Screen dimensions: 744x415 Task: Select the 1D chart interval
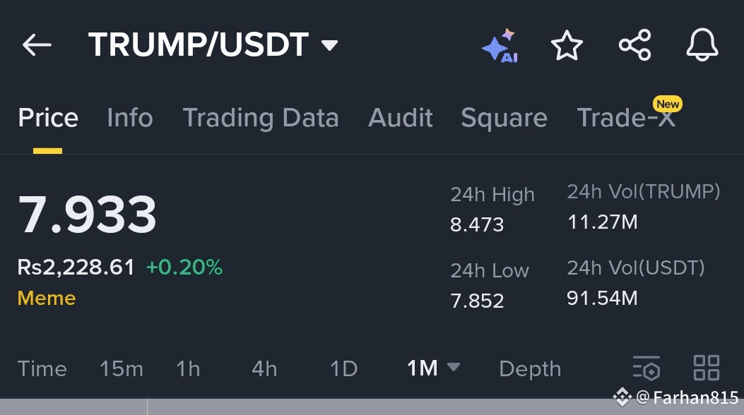coord(344,368)
